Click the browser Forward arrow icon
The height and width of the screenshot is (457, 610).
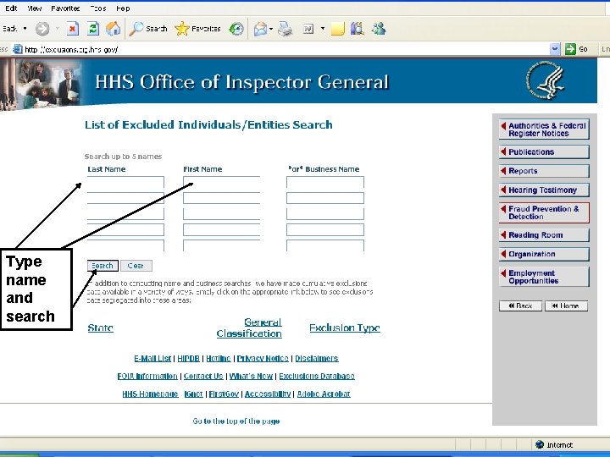(42, 29)
